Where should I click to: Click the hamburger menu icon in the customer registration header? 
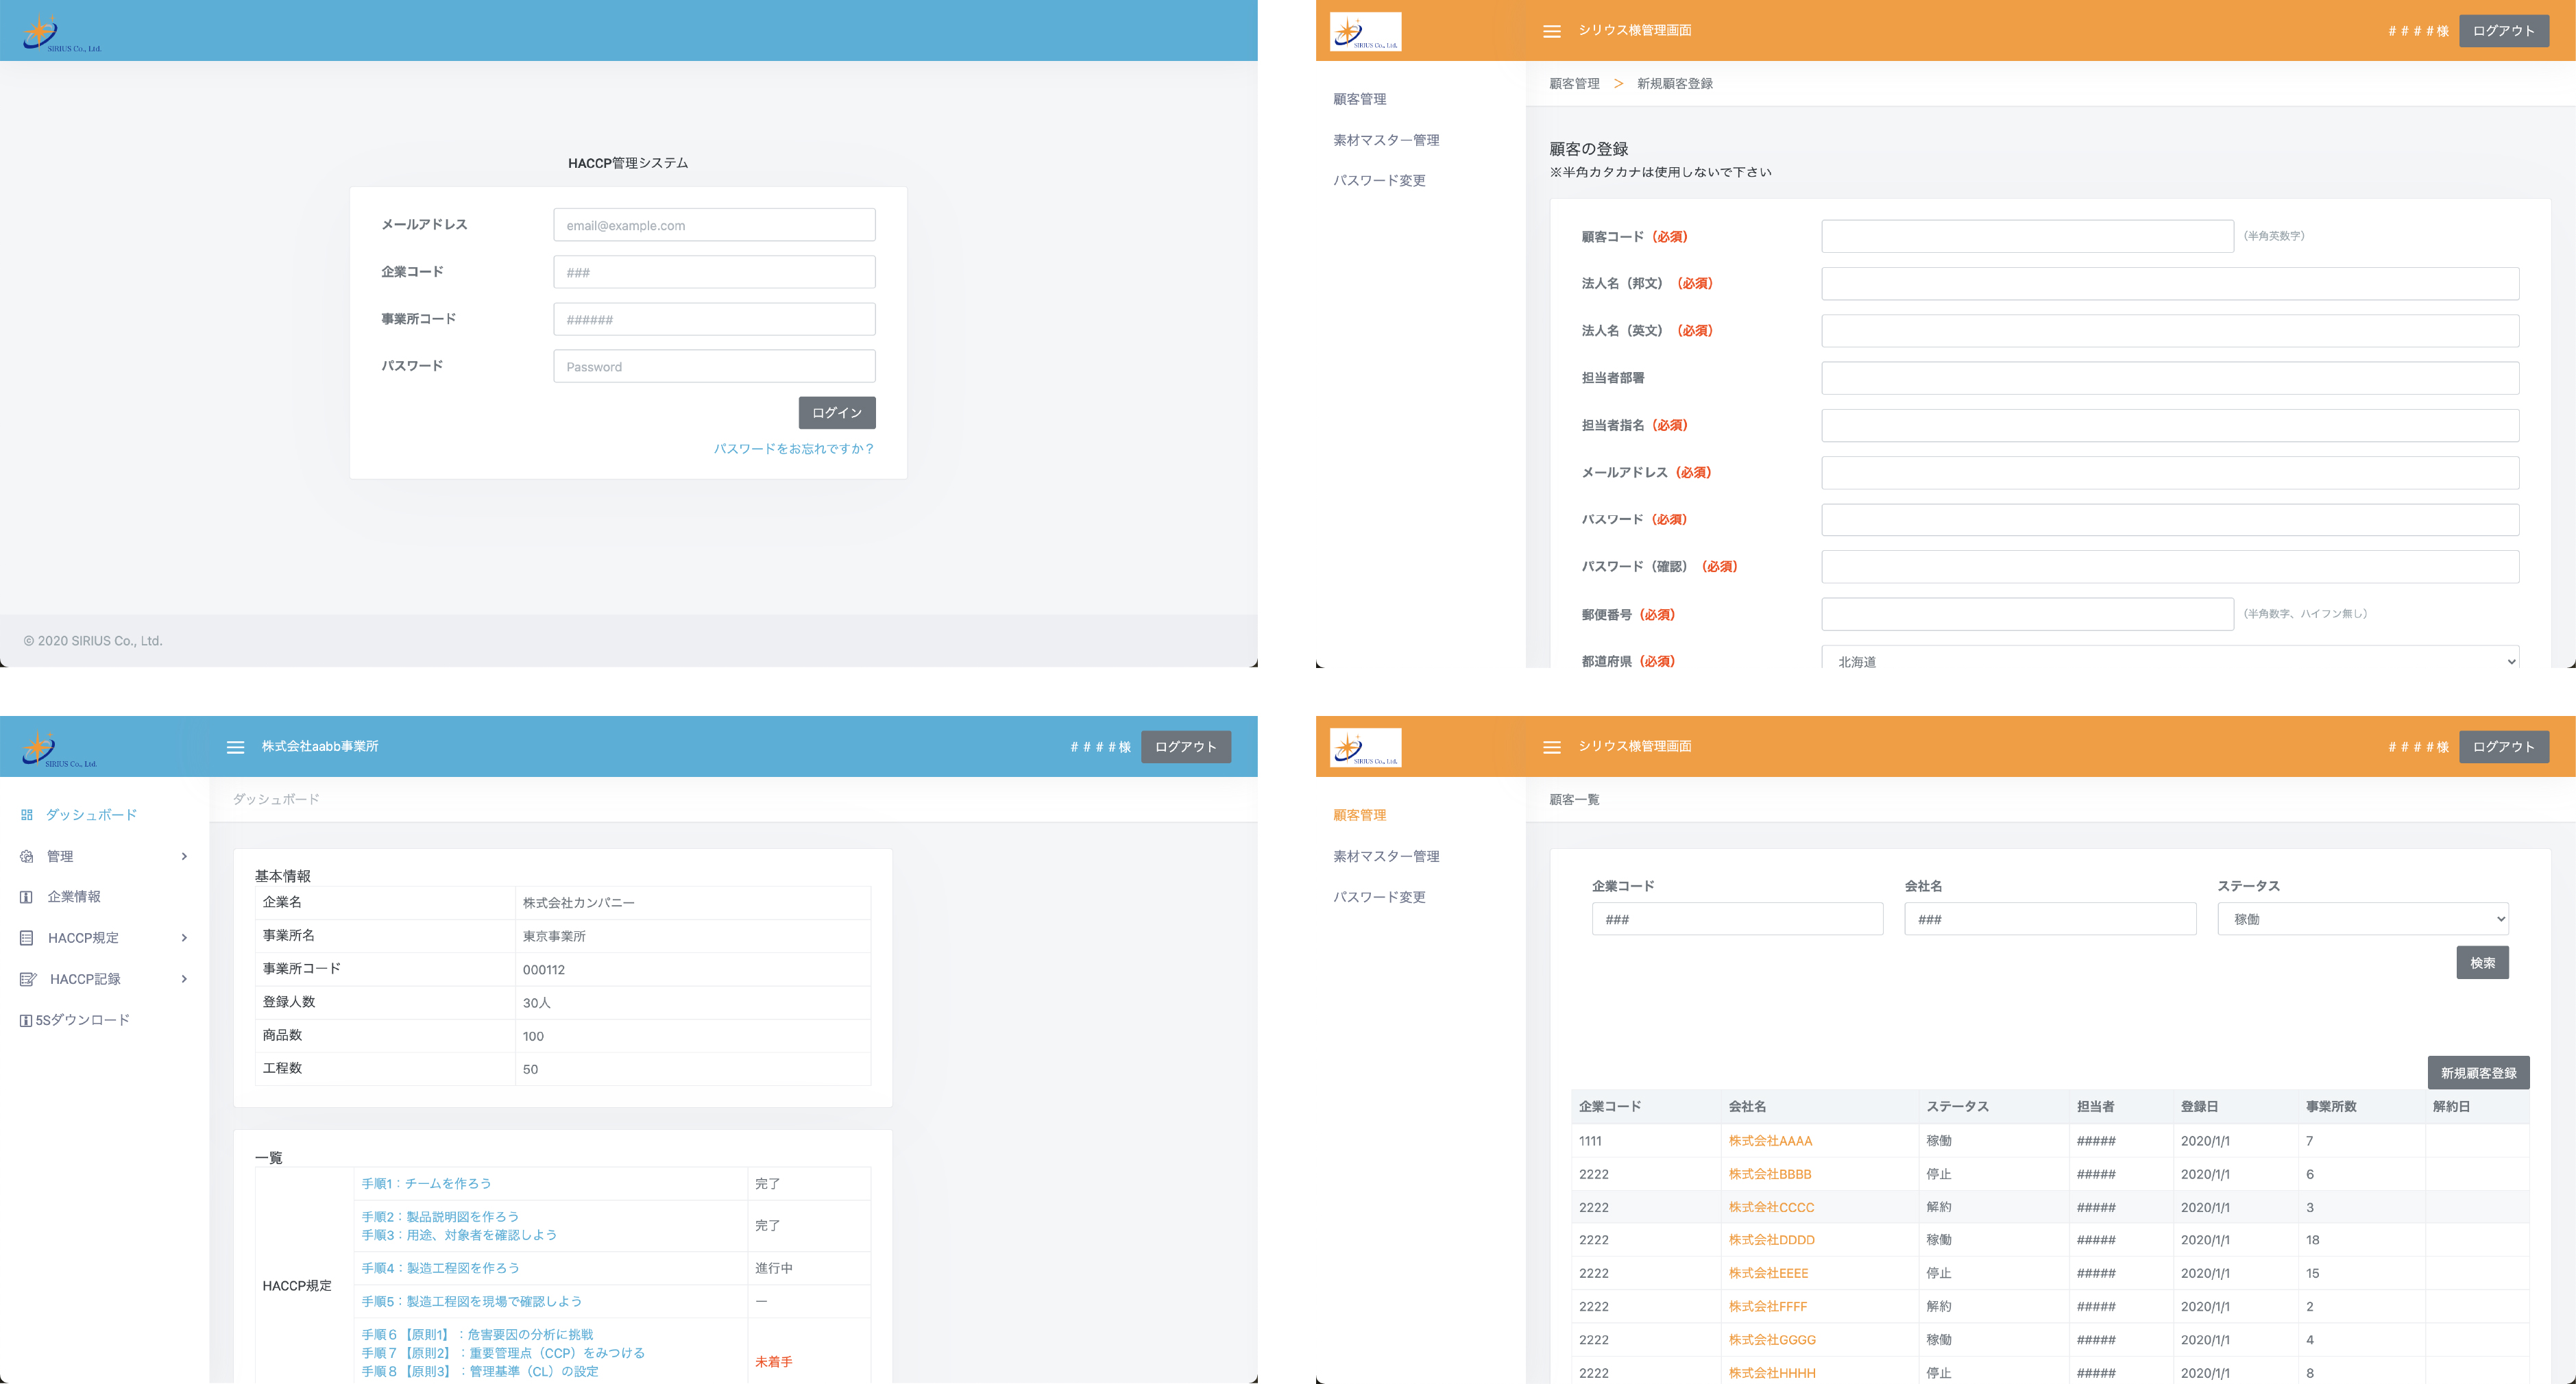pos(1552,31)
